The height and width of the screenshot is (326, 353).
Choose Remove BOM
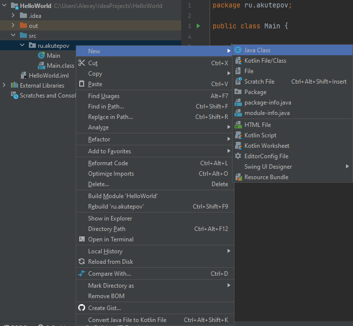(155, 296)
